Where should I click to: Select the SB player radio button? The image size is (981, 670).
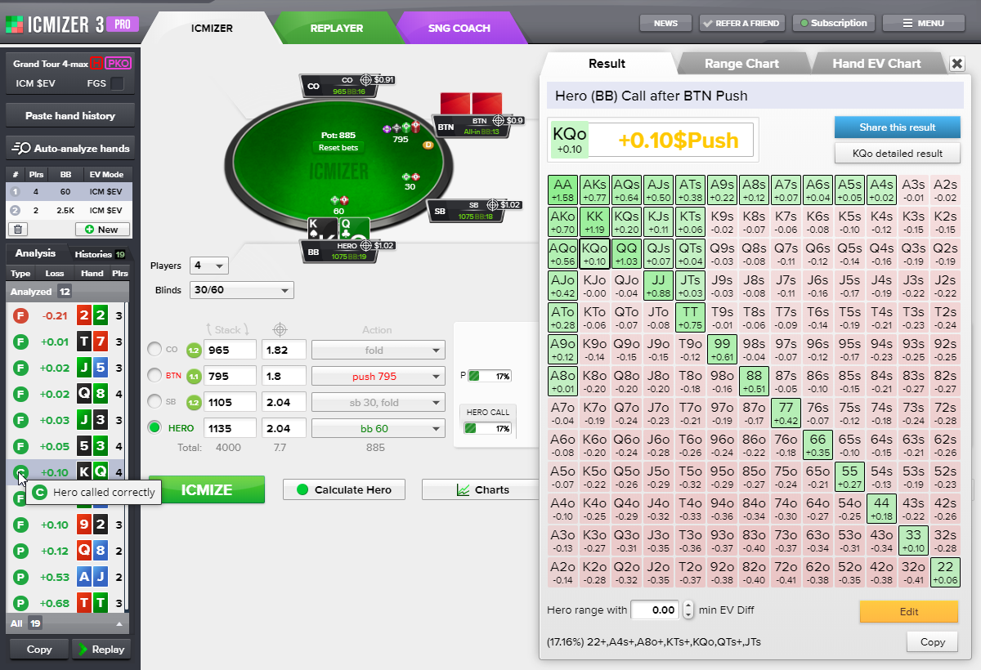(154, 402)
